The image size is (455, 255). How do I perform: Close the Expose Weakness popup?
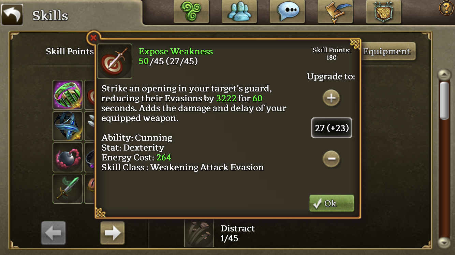93,38
